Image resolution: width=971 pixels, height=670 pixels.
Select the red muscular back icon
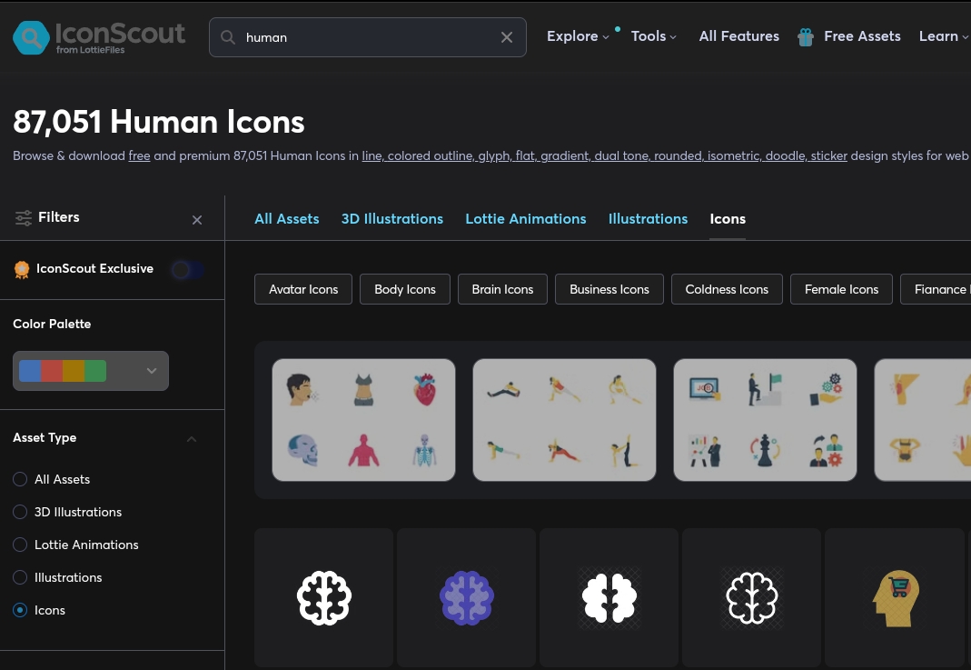363,451
